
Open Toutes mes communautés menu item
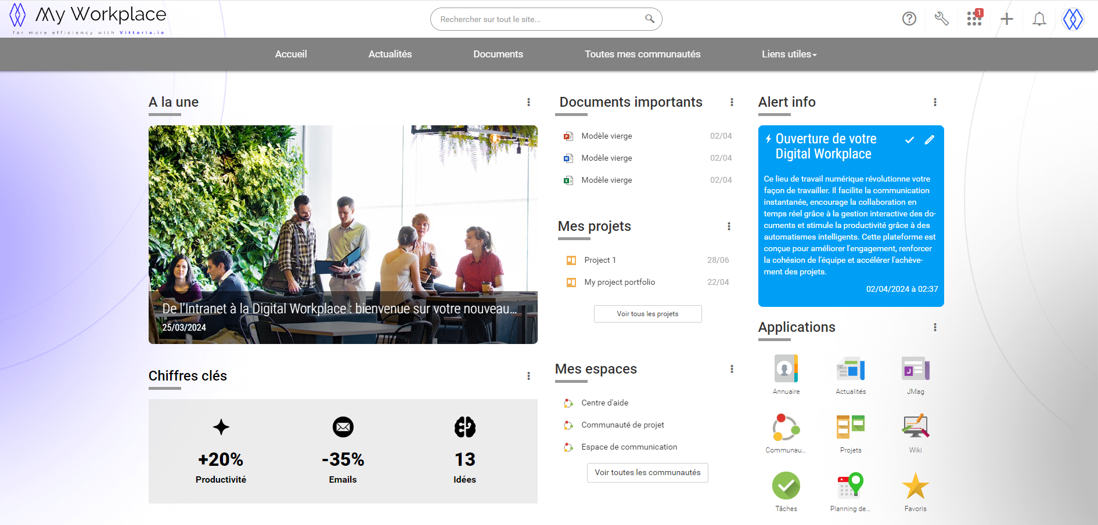pos(642,54)
